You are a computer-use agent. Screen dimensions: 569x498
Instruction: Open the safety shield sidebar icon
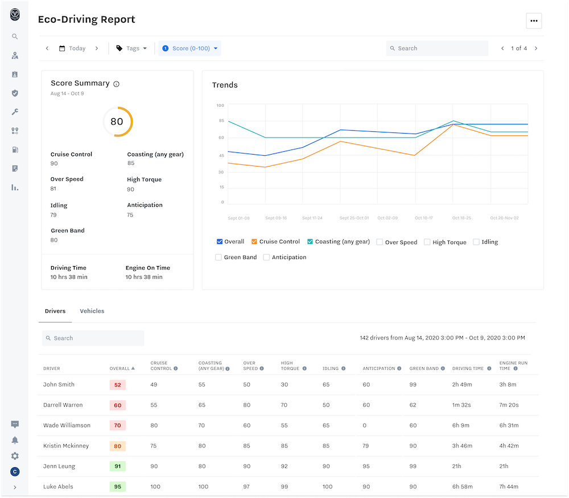[15, 93]
